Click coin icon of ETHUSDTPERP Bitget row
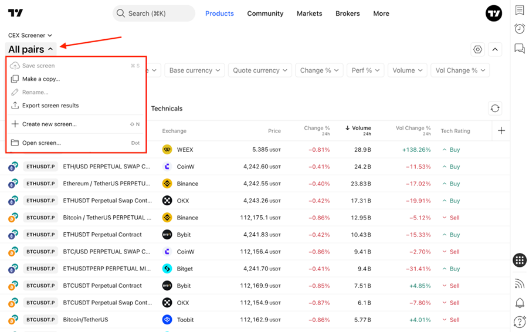Image resolution: width=529 pixels, height=332 pixels. click(13, 269)
